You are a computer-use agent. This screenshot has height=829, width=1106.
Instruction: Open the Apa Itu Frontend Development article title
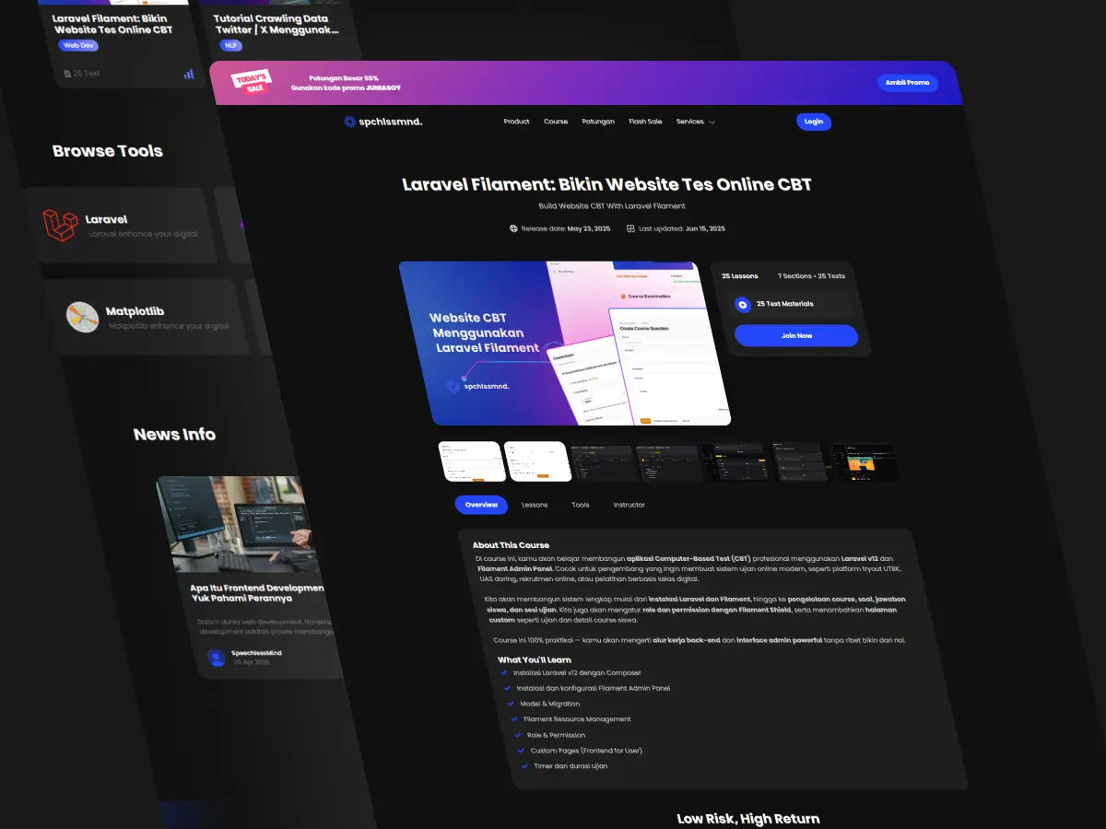[x=257, y=592]
